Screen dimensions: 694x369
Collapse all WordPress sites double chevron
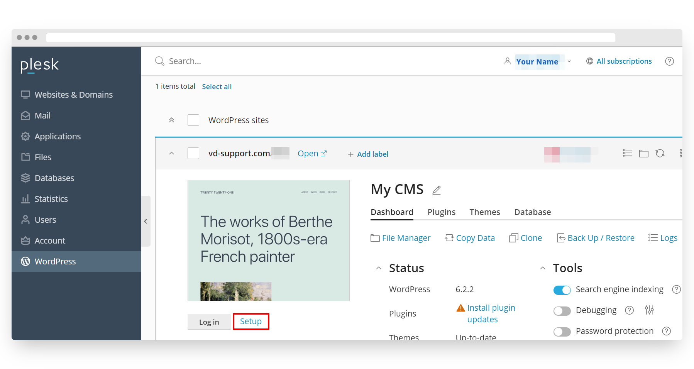(x=172, y=120)
